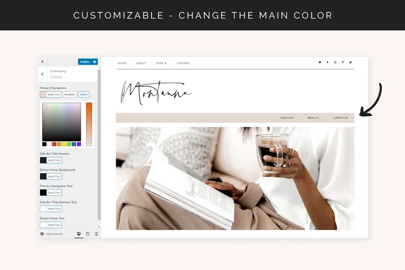Click the heart icon in site header

click(x=320, y=62)
